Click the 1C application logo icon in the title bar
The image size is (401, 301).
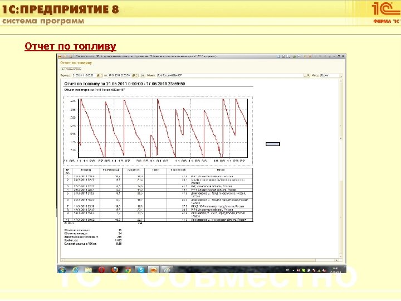tap(60, 56)
